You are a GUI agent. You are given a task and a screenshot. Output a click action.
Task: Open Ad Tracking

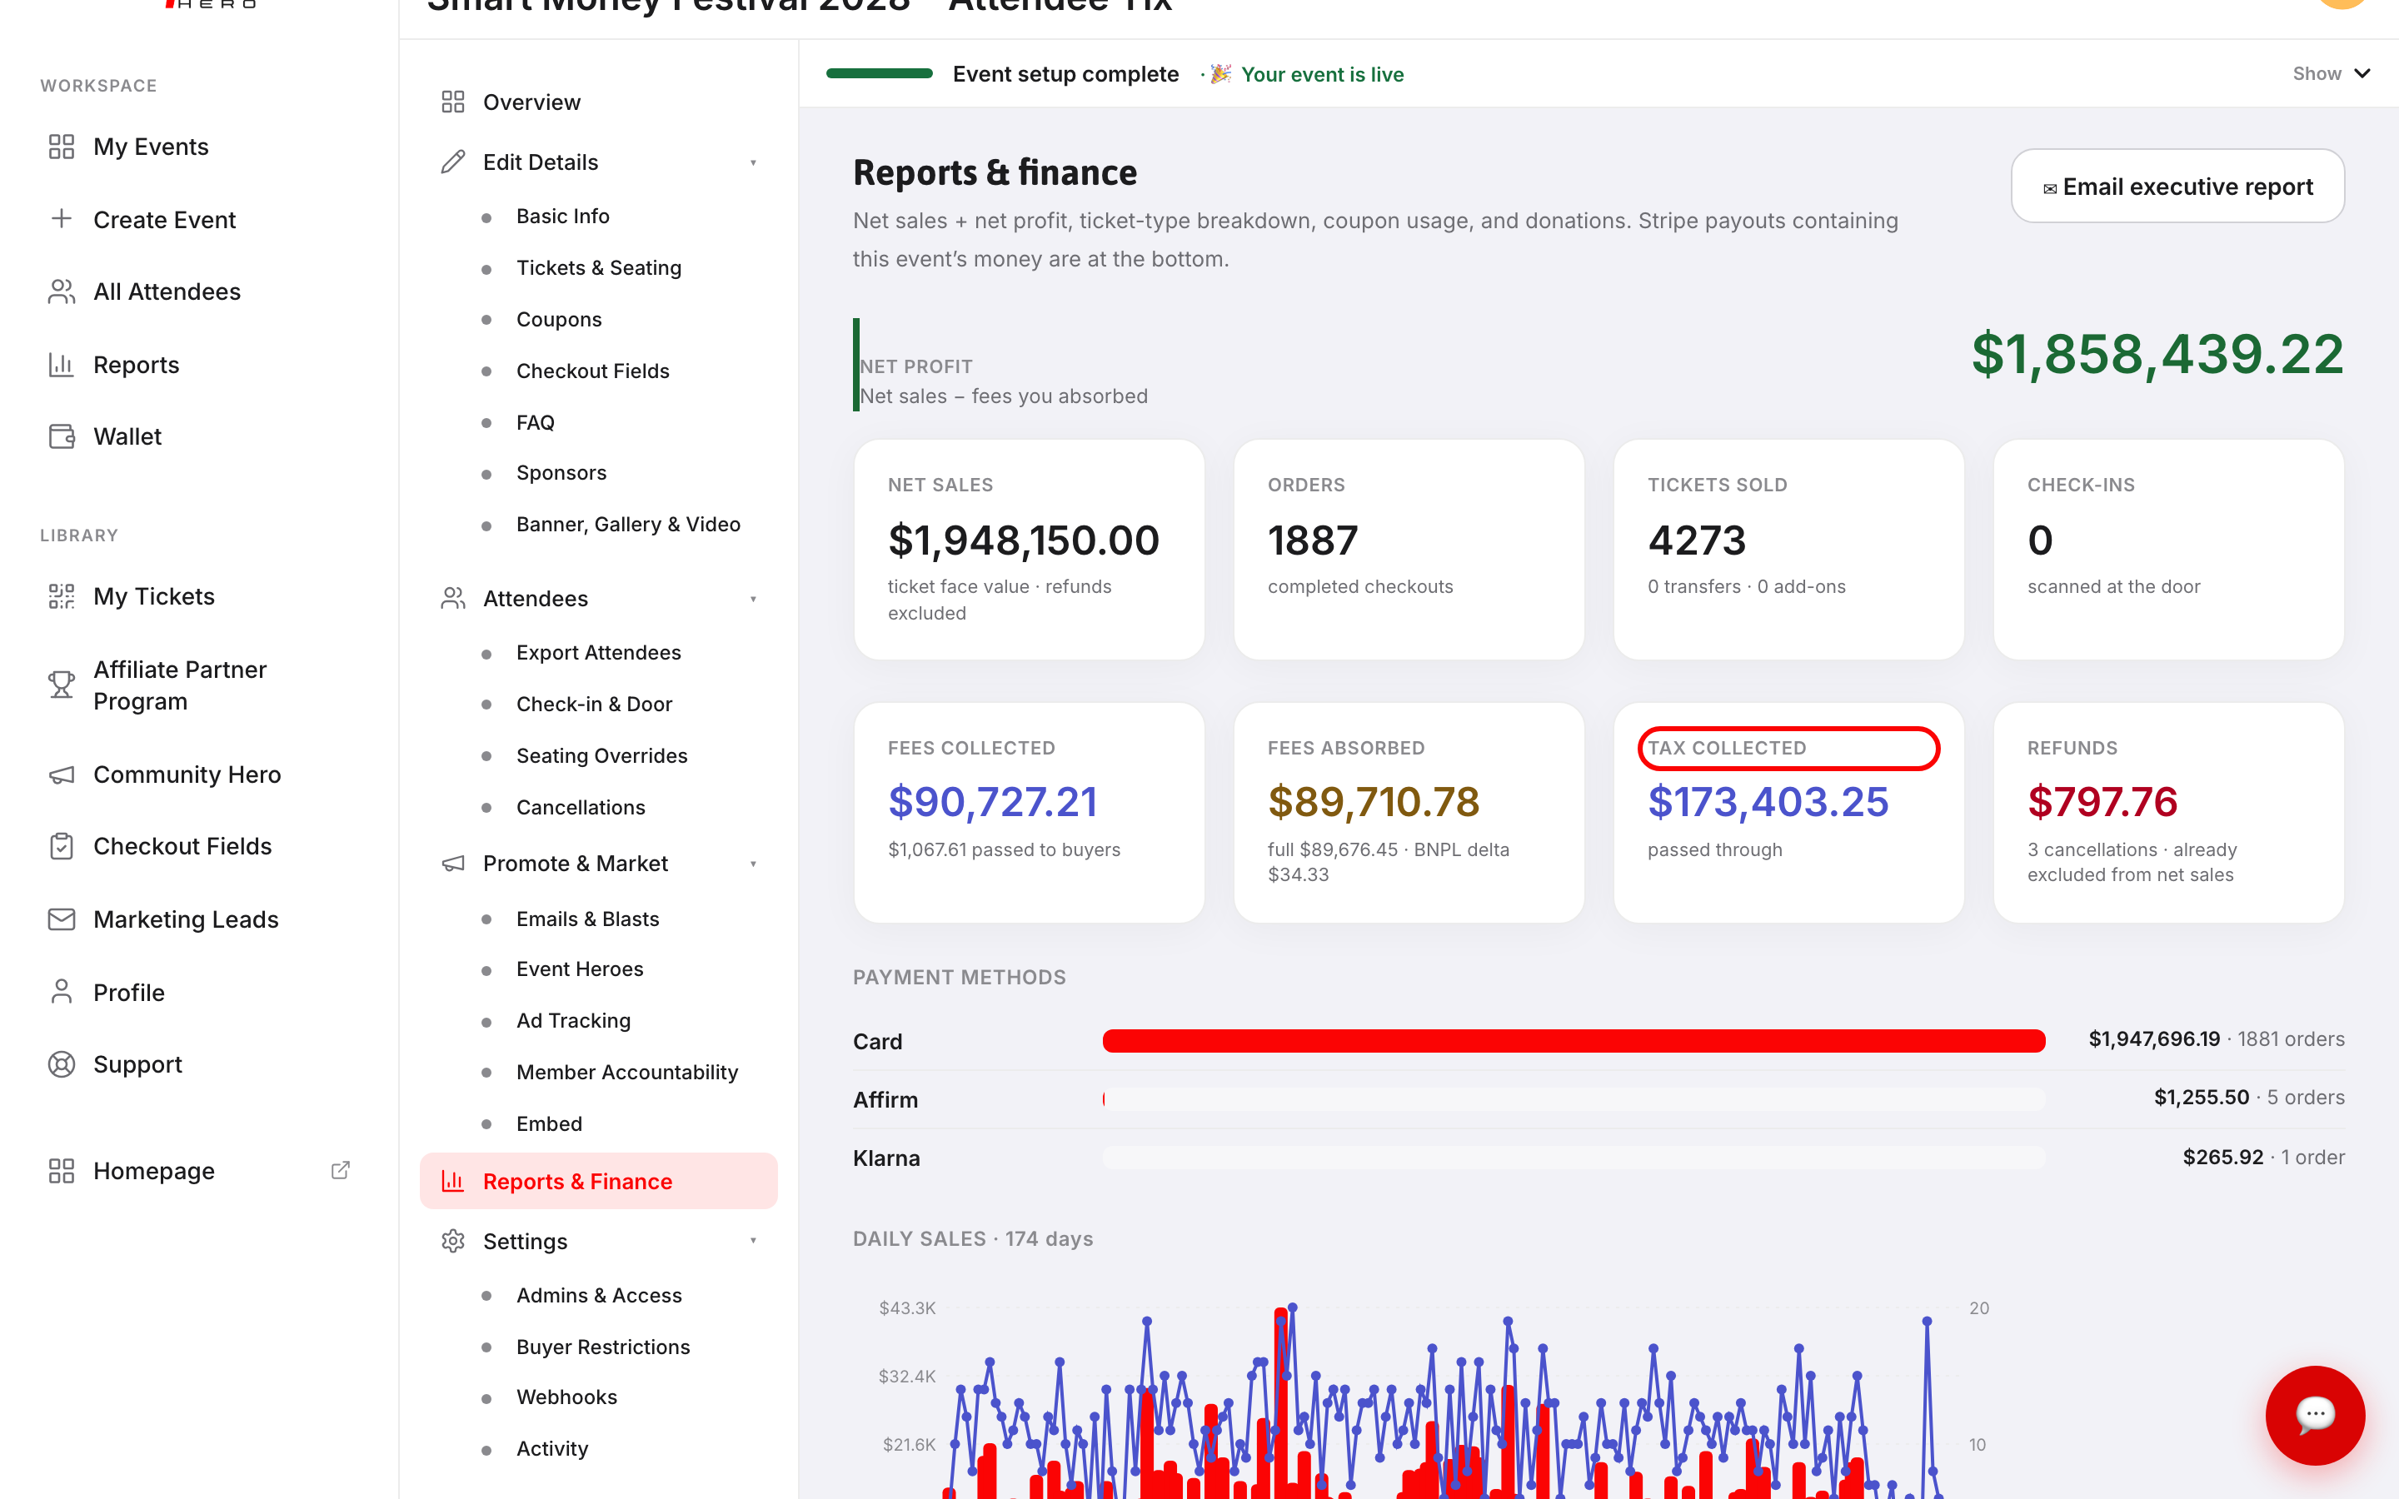573,1020
